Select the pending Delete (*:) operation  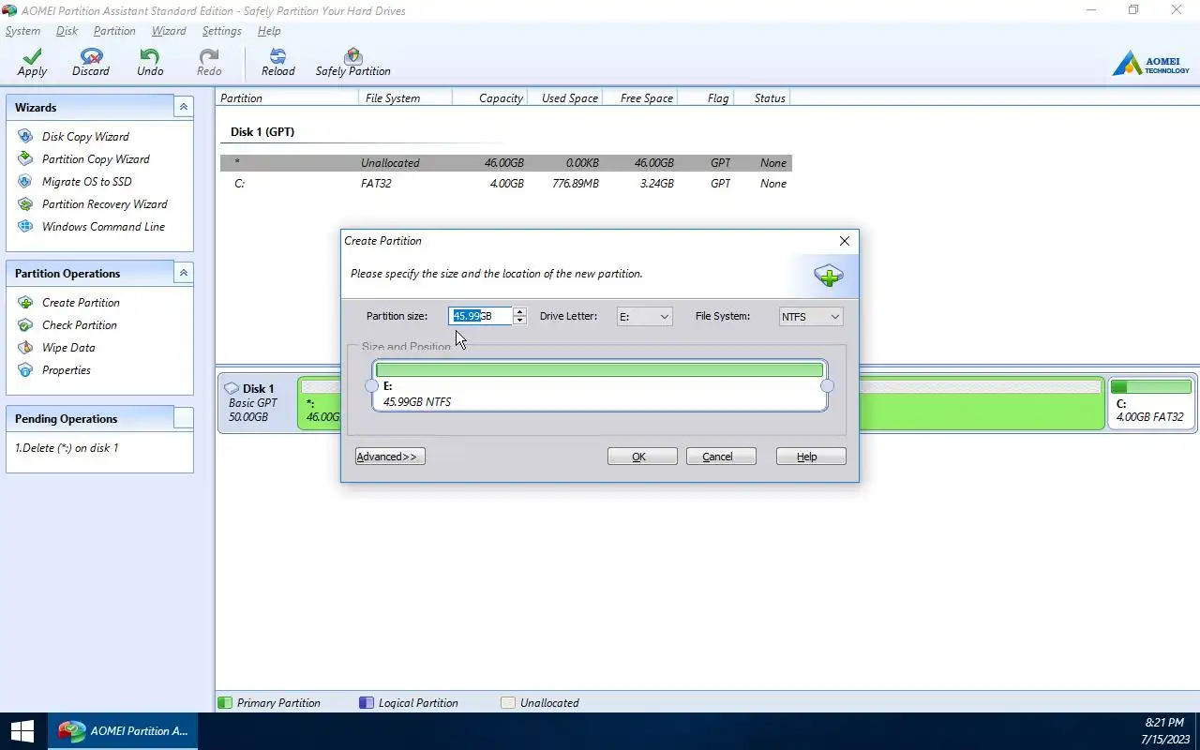67,448
